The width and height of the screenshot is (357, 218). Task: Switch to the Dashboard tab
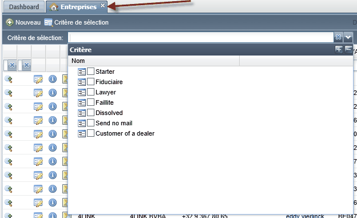coord(24,7)
